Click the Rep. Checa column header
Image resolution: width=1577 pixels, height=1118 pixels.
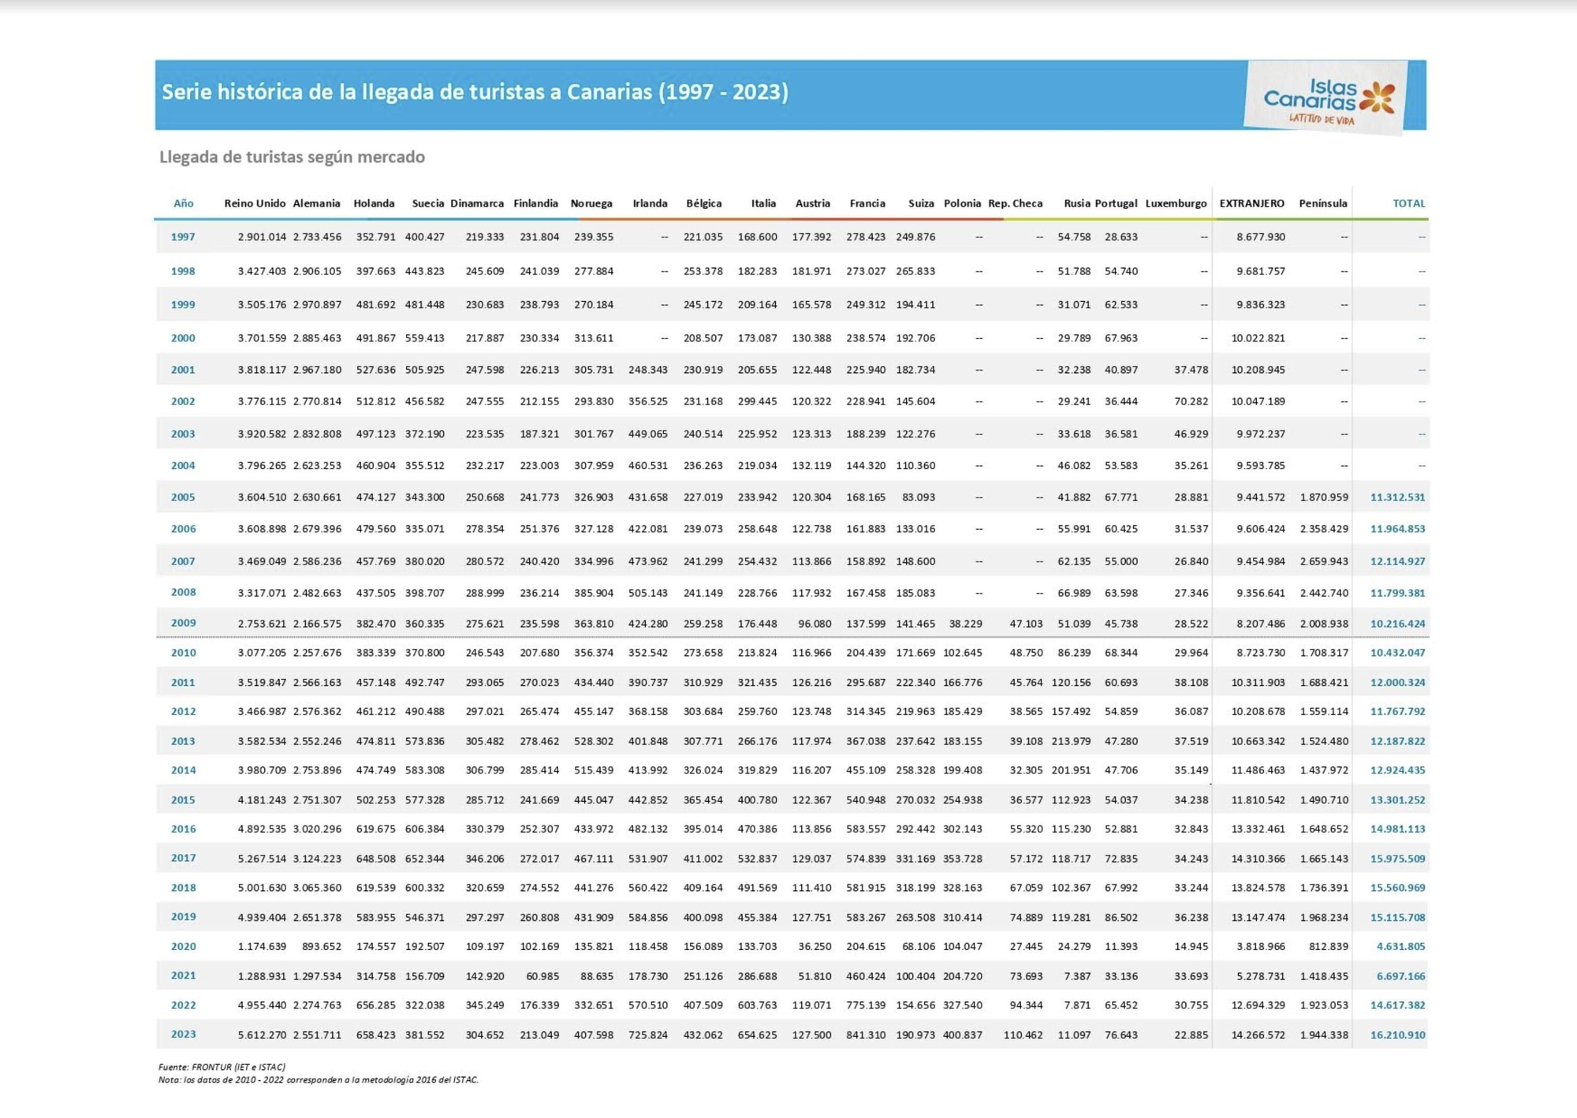[x=1015, y=203]
